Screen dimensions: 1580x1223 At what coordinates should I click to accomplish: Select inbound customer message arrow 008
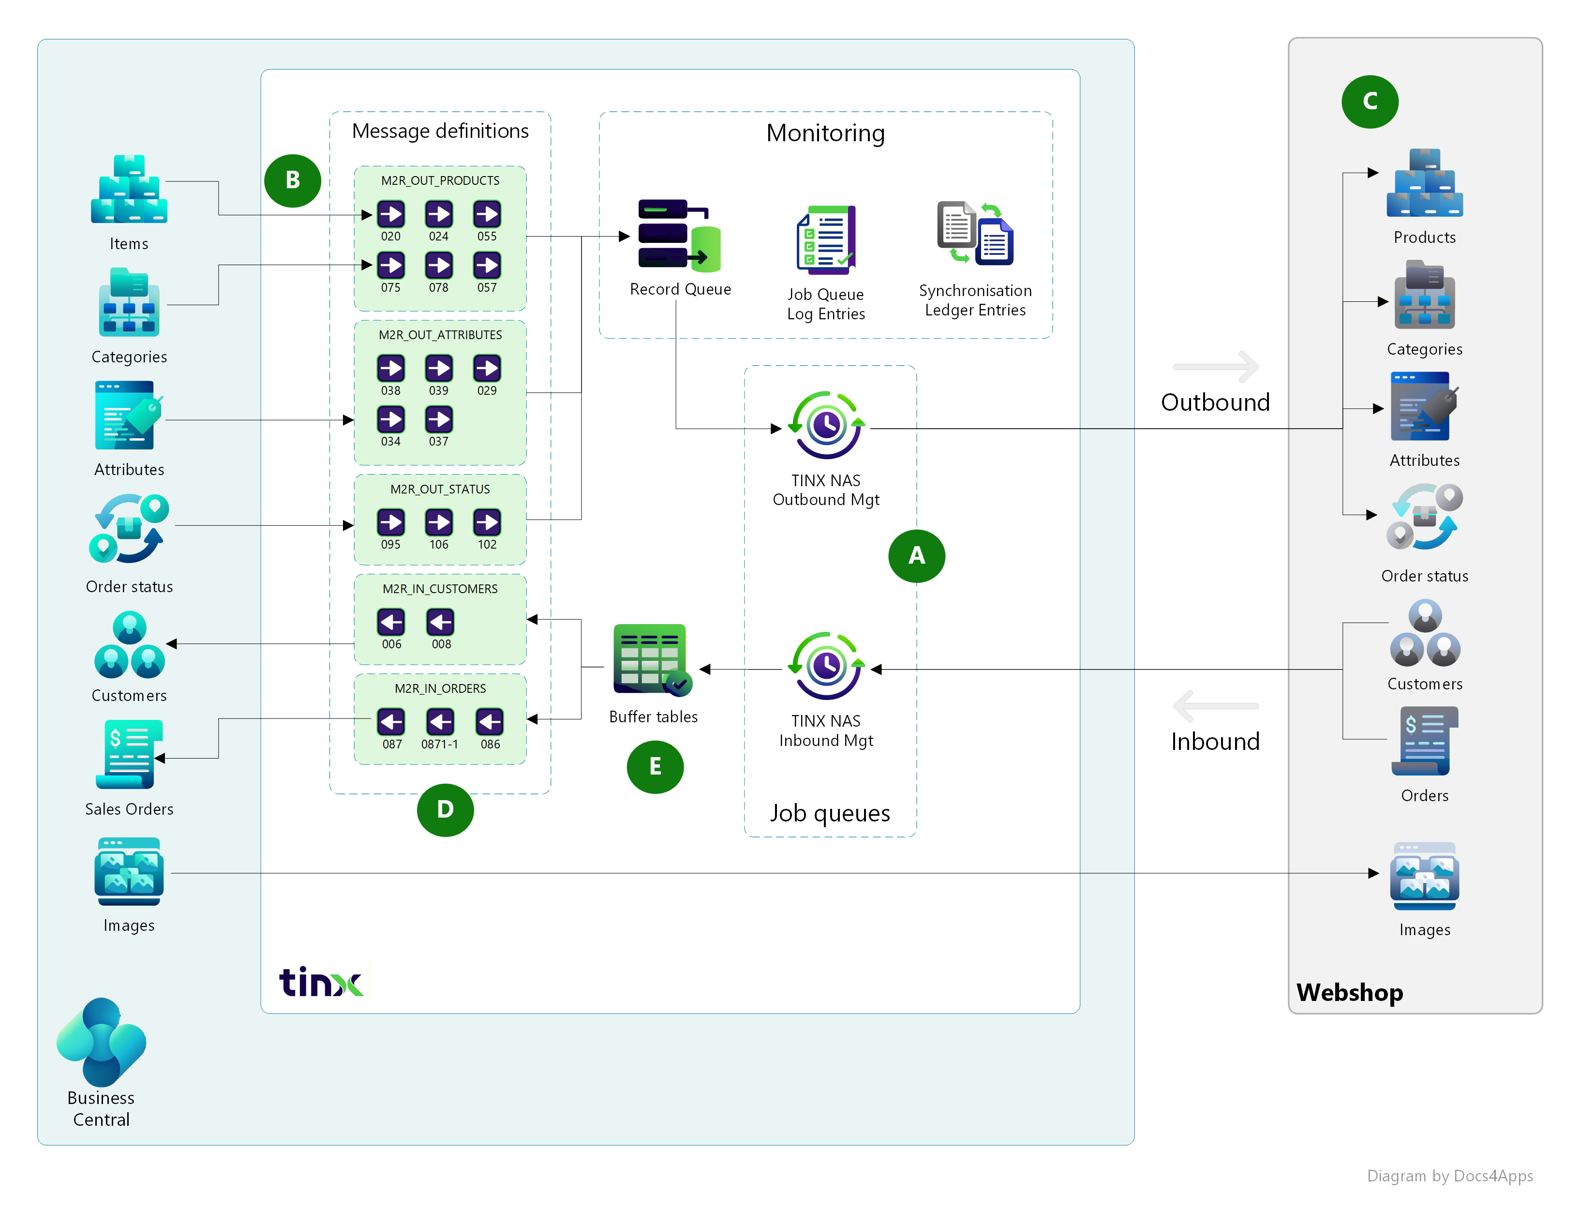pos(440,622)
